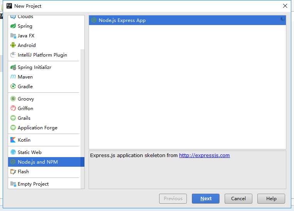Select Gradle project type
The image size is (294, 211).
(44, 86)
